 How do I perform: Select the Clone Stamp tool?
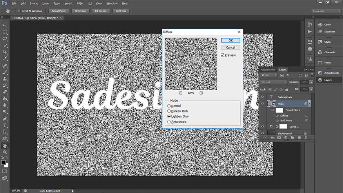tap(5, 79)
